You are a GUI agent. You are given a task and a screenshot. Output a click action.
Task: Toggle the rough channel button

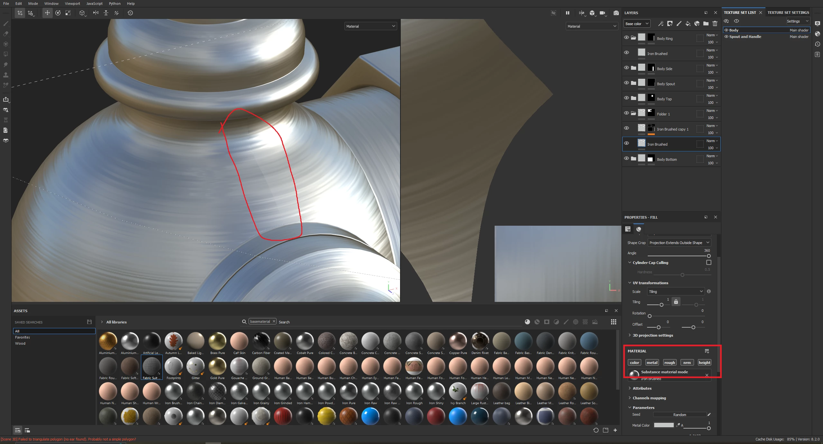click(669, 362)
